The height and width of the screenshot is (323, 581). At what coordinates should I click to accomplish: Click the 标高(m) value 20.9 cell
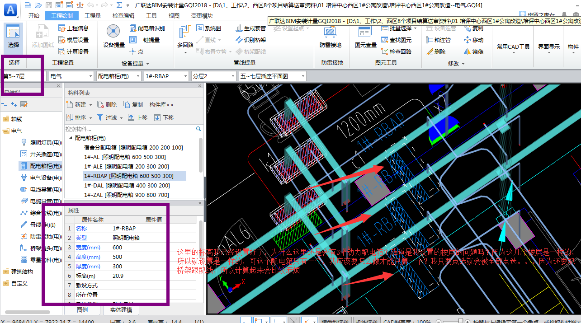click(x=154, y=276)
